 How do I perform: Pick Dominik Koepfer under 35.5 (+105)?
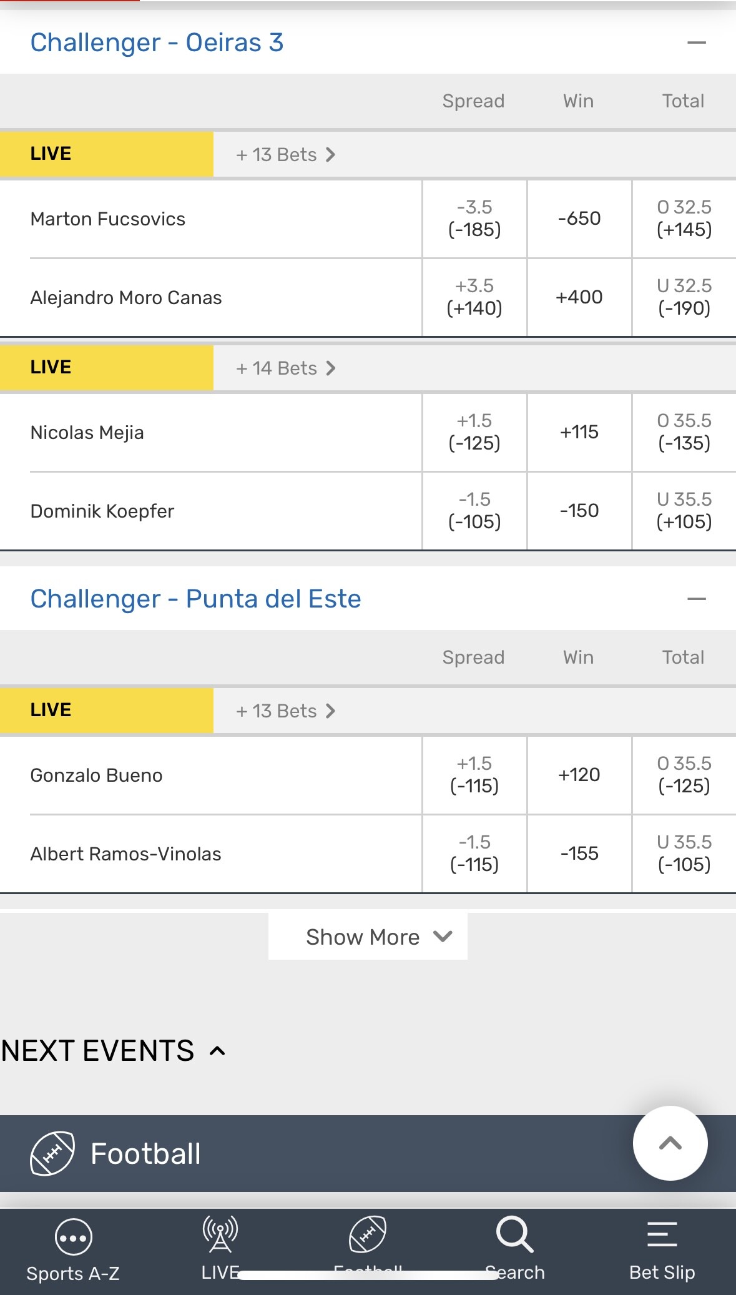(684, 511)
